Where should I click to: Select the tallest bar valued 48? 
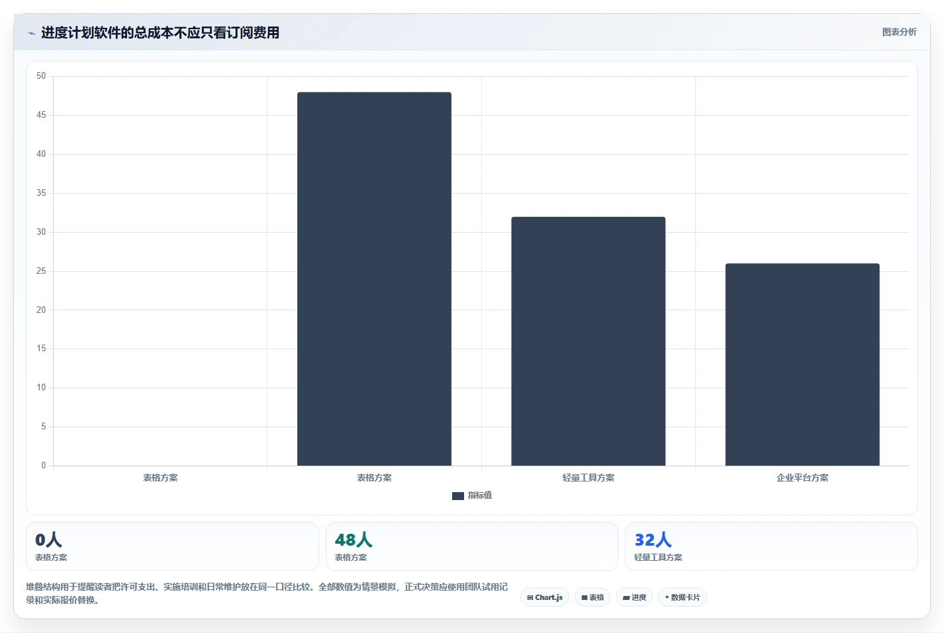click(374, 278)
